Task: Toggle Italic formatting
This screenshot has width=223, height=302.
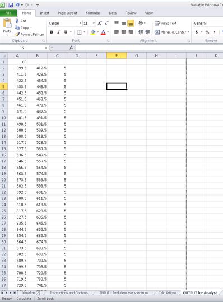Action: (x=58, y=32)
